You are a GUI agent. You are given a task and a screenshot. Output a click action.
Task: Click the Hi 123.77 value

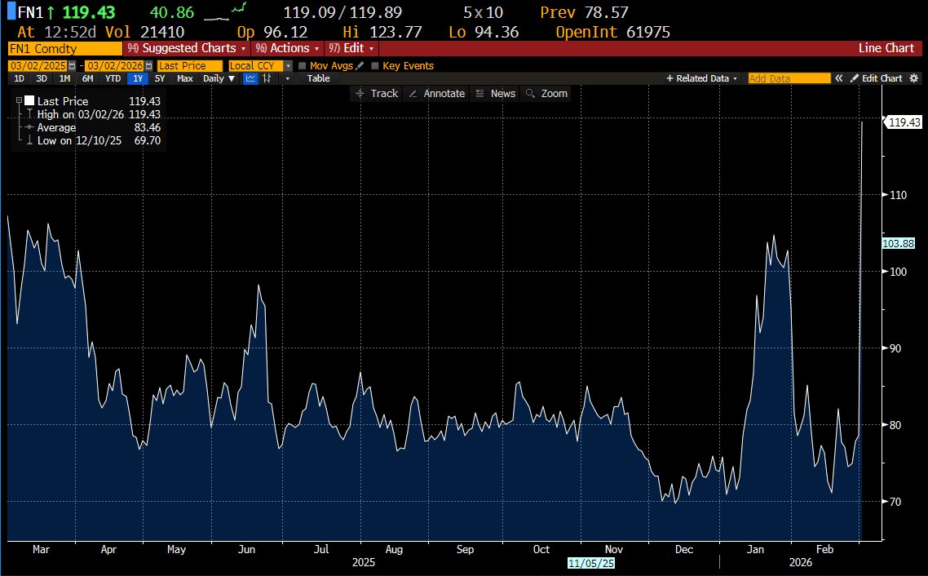[x=382, y=32]
